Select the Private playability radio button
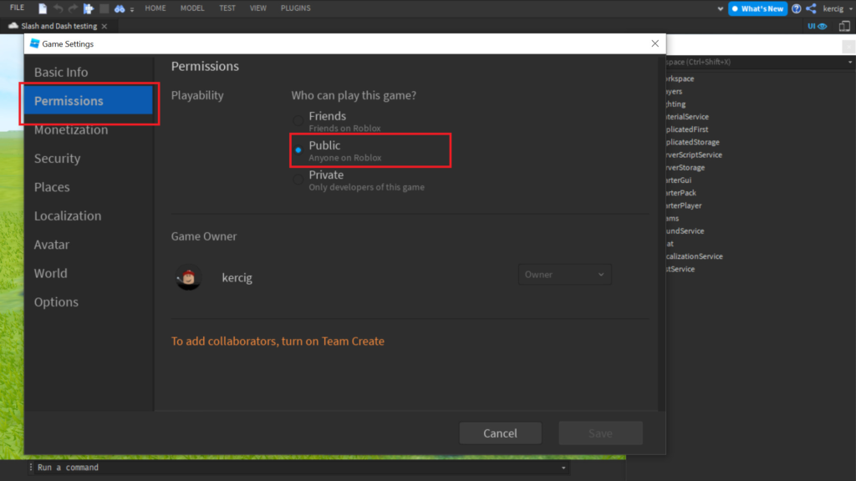The height and width of the screenshot is (481, 856). [x=298, y=180]
